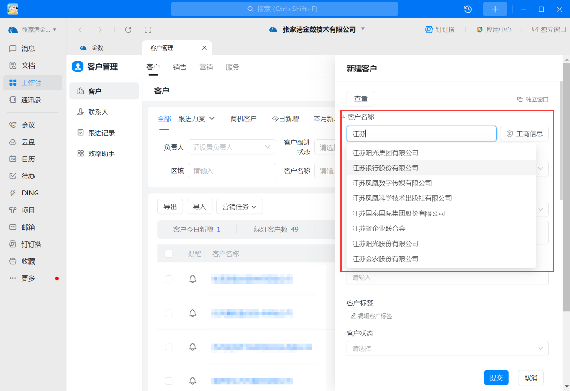Open the 负责人 selection dropdown

pyautogui.click(x=232, y=147)
